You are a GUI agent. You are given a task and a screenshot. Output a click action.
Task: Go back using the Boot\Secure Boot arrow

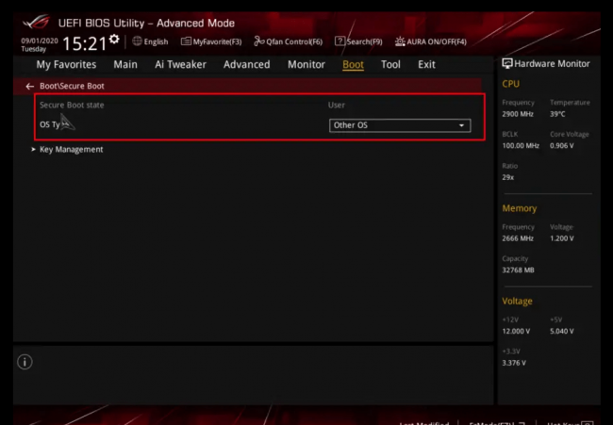pos(30,86)
